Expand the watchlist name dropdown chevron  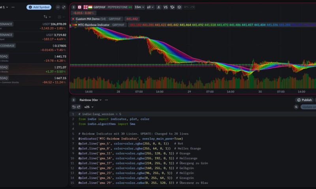(x=7, y=7)
